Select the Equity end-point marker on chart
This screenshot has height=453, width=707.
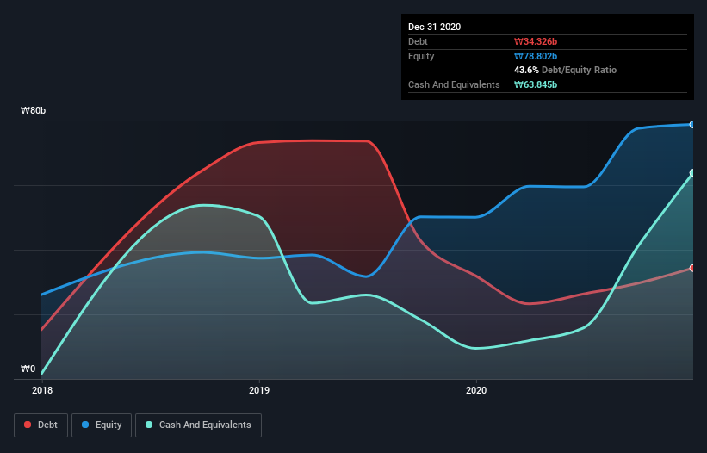click(x=692, y=124)
